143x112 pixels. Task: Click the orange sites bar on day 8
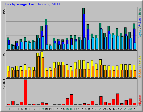[39, 67]
